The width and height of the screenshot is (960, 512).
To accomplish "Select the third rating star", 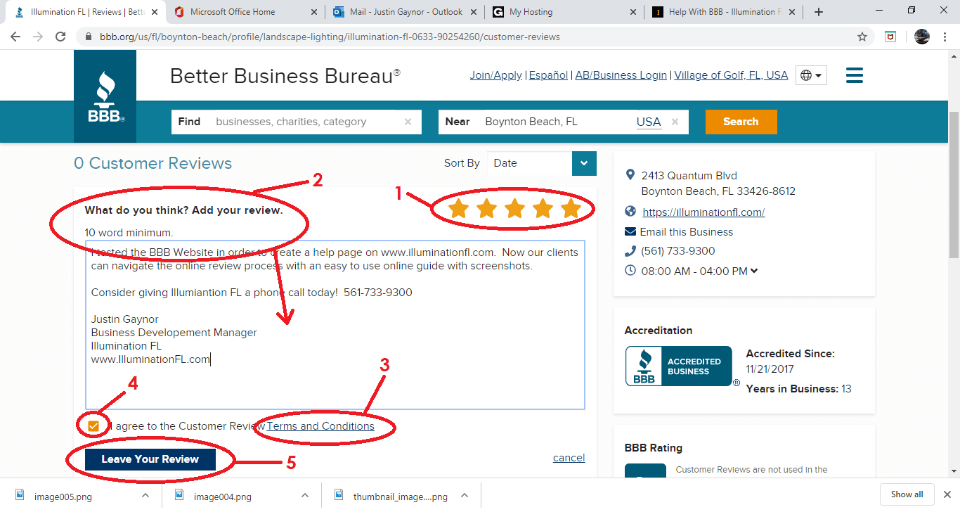I will (x=514, y=208).
